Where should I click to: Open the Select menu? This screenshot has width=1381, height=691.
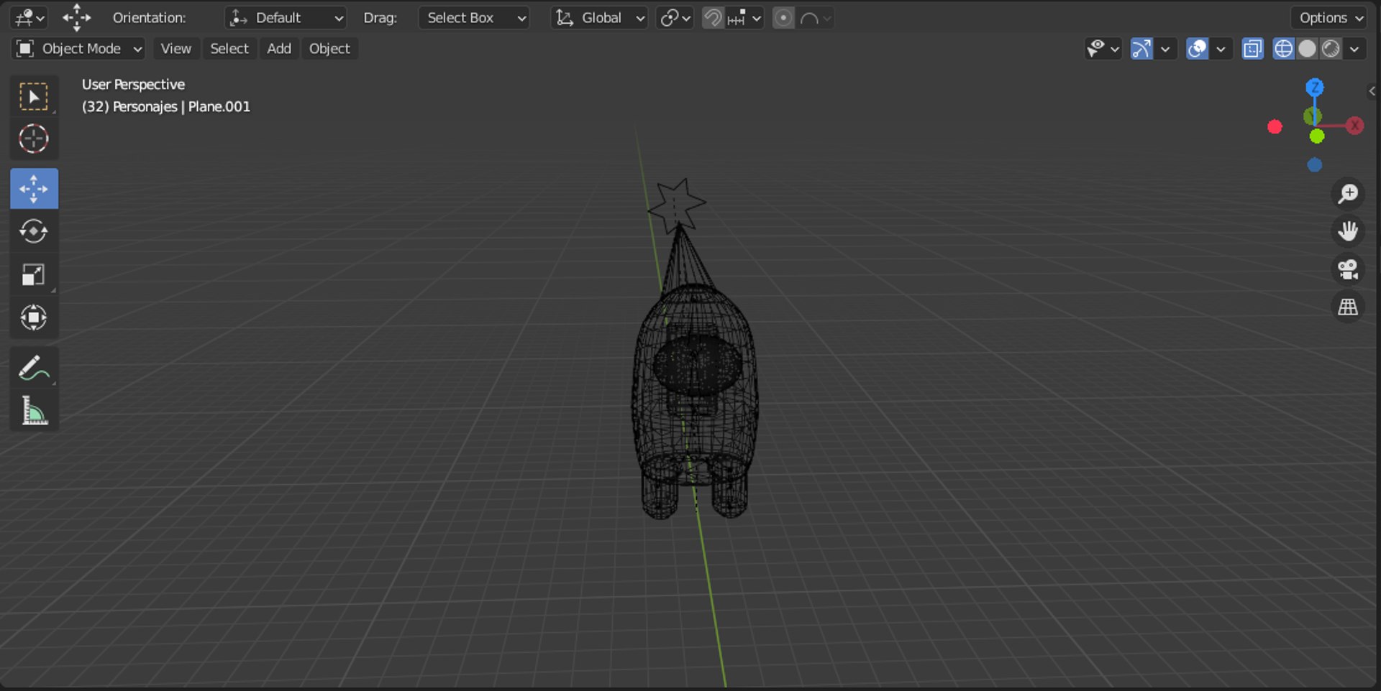click(x=229, y=49)
